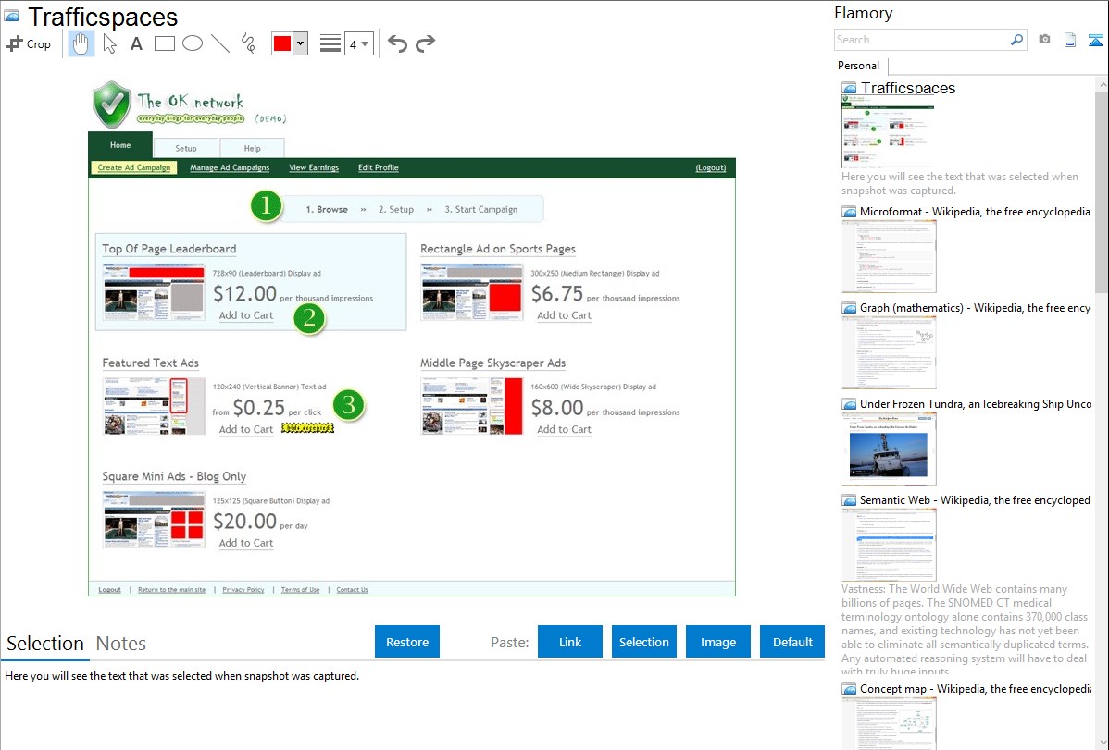The width and height of the screenshot is (1109, 750).
Task: Click into the Flamory search field
Action: point(921,40)
